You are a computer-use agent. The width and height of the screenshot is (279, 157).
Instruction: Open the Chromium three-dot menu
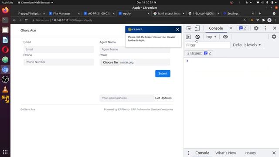coord(275,20)
